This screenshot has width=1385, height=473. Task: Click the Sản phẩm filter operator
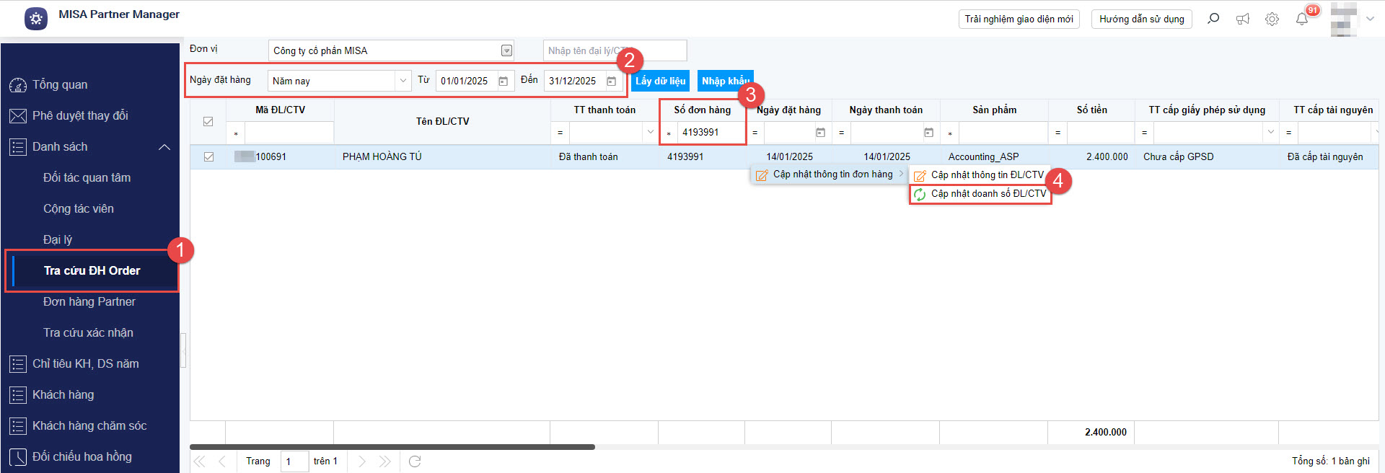pyautogui.click(x=950, y=133)
